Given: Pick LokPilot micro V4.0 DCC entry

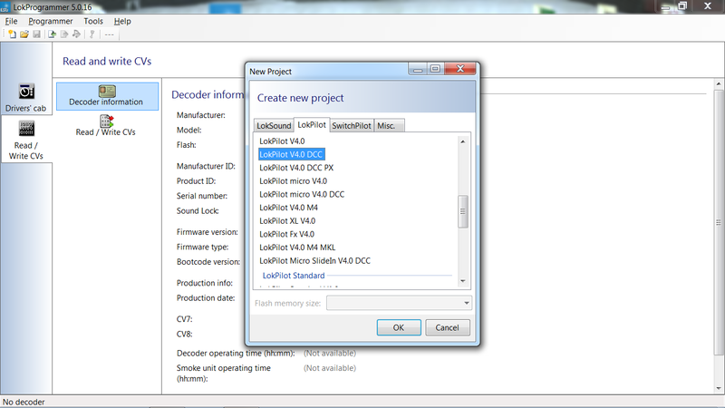Looking at the screenshot, I should (302, 194).
